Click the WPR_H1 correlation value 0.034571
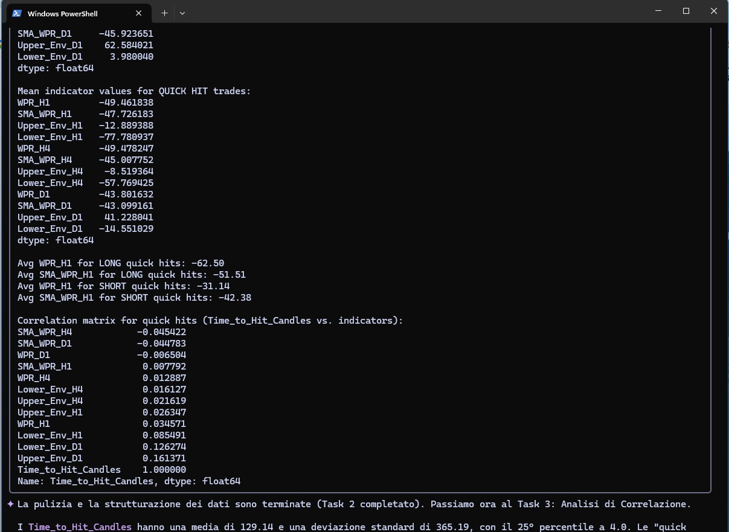The image size is (729, 532). pyautogui.click(x=164, y=424)
